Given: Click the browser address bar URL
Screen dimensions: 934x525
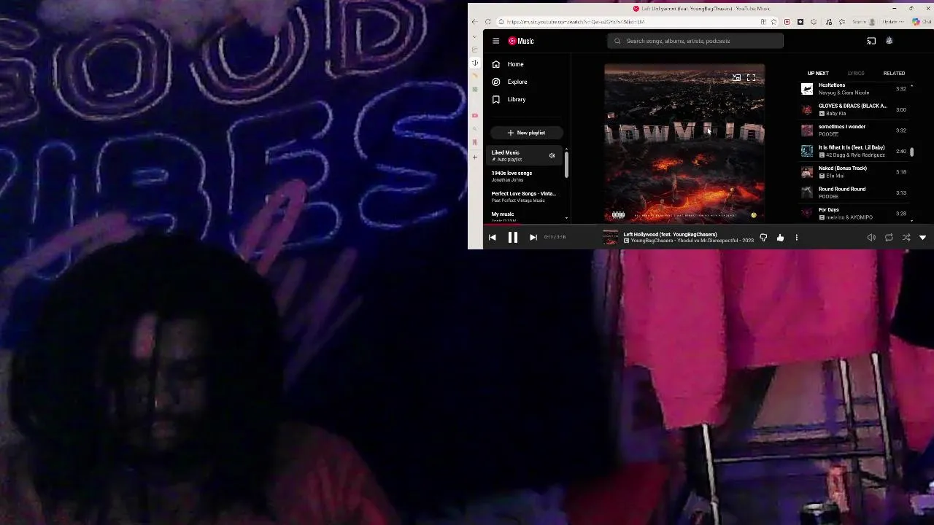Looking at the screenshot, I should coord(575,22).
